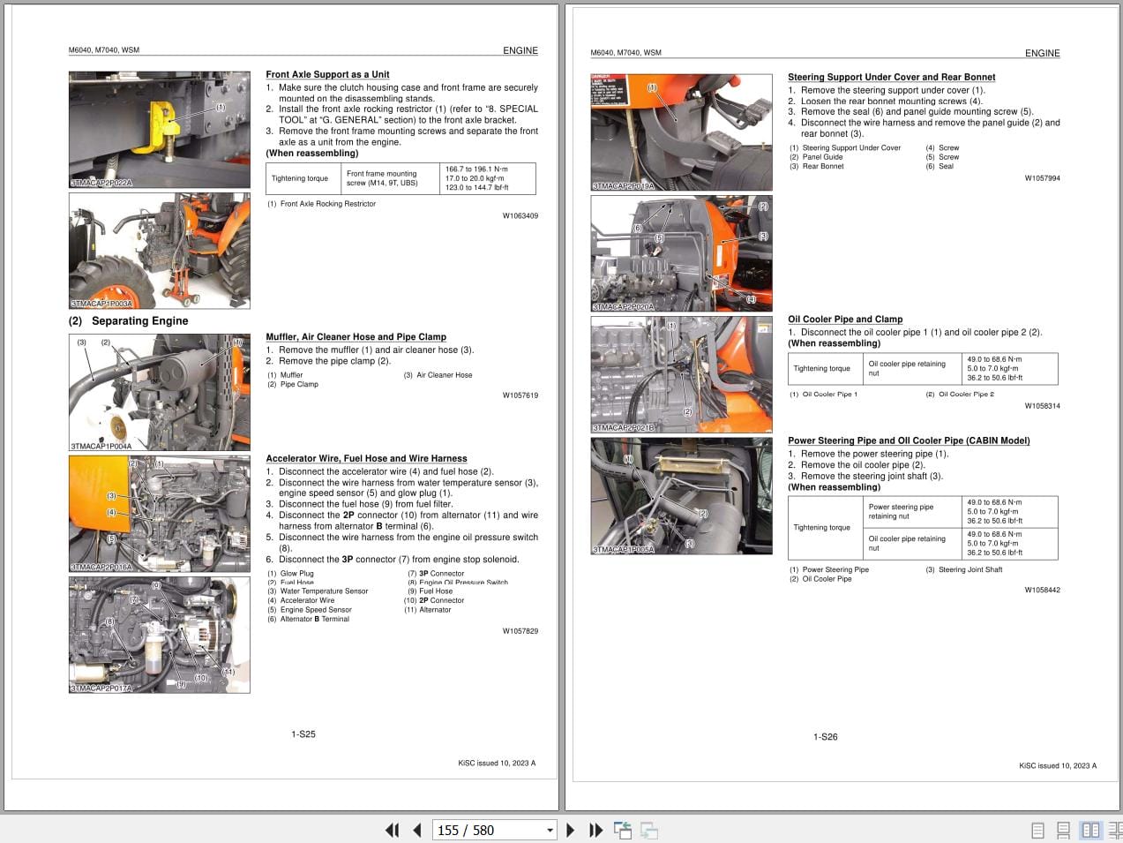
Task: Click the 'Front Axle Support as a Unit' heading
Action: pos(327,75)
